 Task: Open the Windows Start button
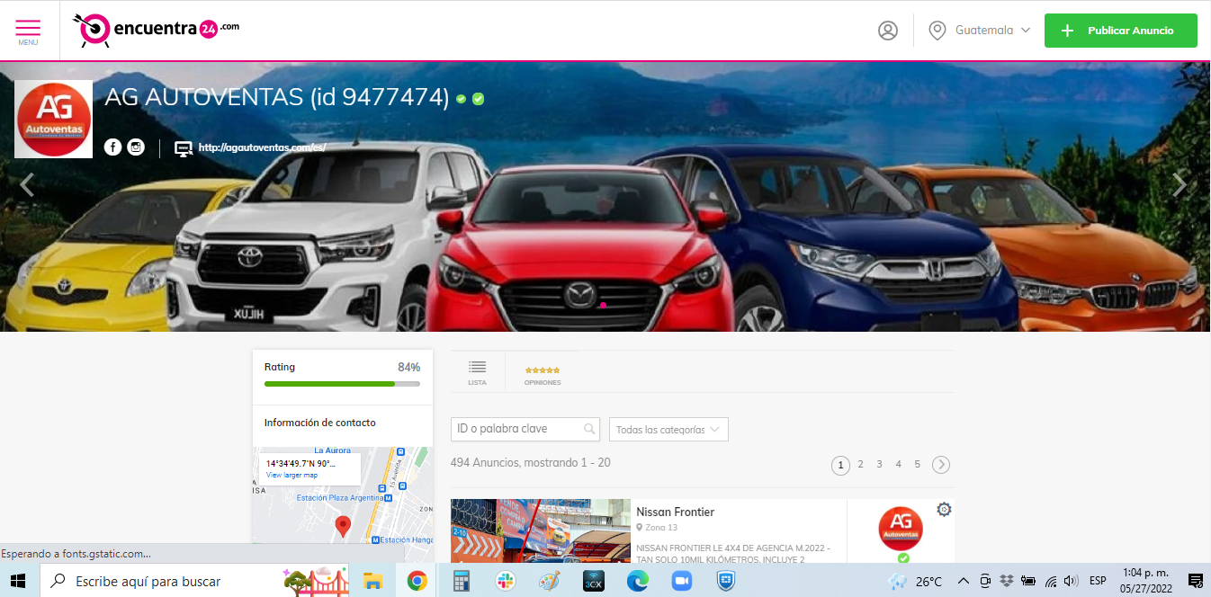(x=19, y=581)
